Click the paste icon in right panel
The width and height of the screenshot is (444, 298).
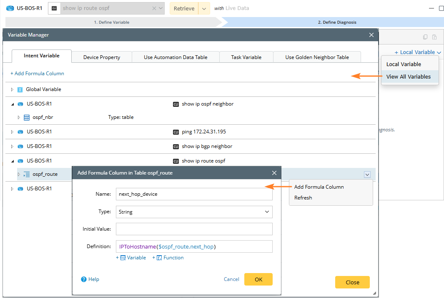tap(434, 37)
